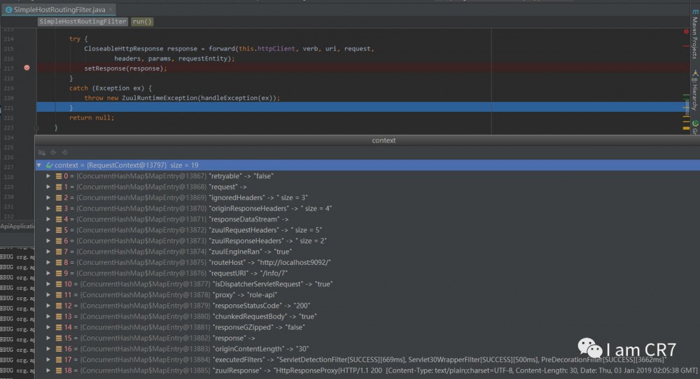Open the Hierarchy tool window

click(x=694, y=90)
